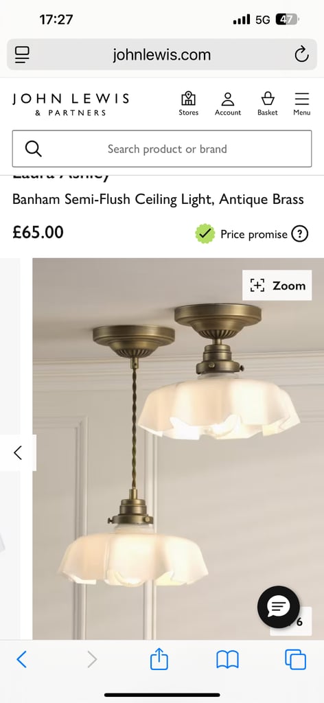The image size is (324, 703).
Task: View the shopping Basket
Action: click(268, 104)
